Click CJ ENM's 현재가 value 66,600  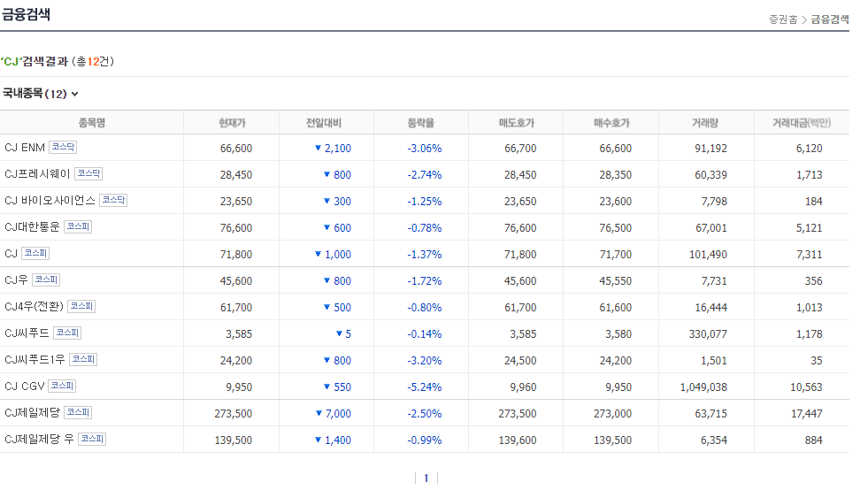[236, 149]
